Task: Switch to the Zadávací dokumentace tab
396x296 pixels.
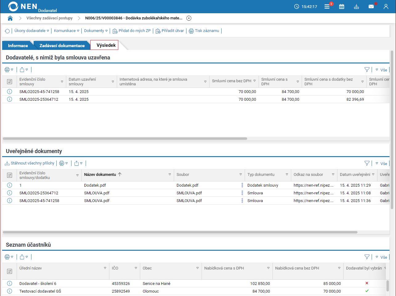Action: click(62, 46)
